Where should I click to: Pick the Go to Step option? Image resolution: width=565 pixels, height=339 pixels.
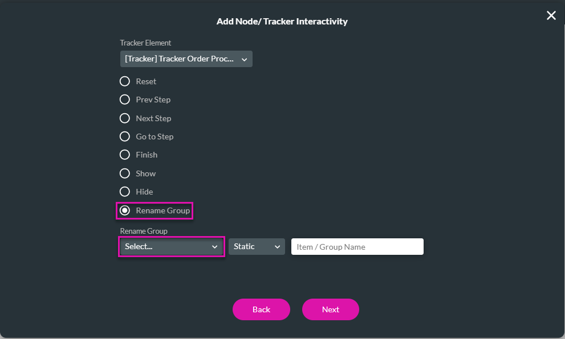(x=125, y=137)
